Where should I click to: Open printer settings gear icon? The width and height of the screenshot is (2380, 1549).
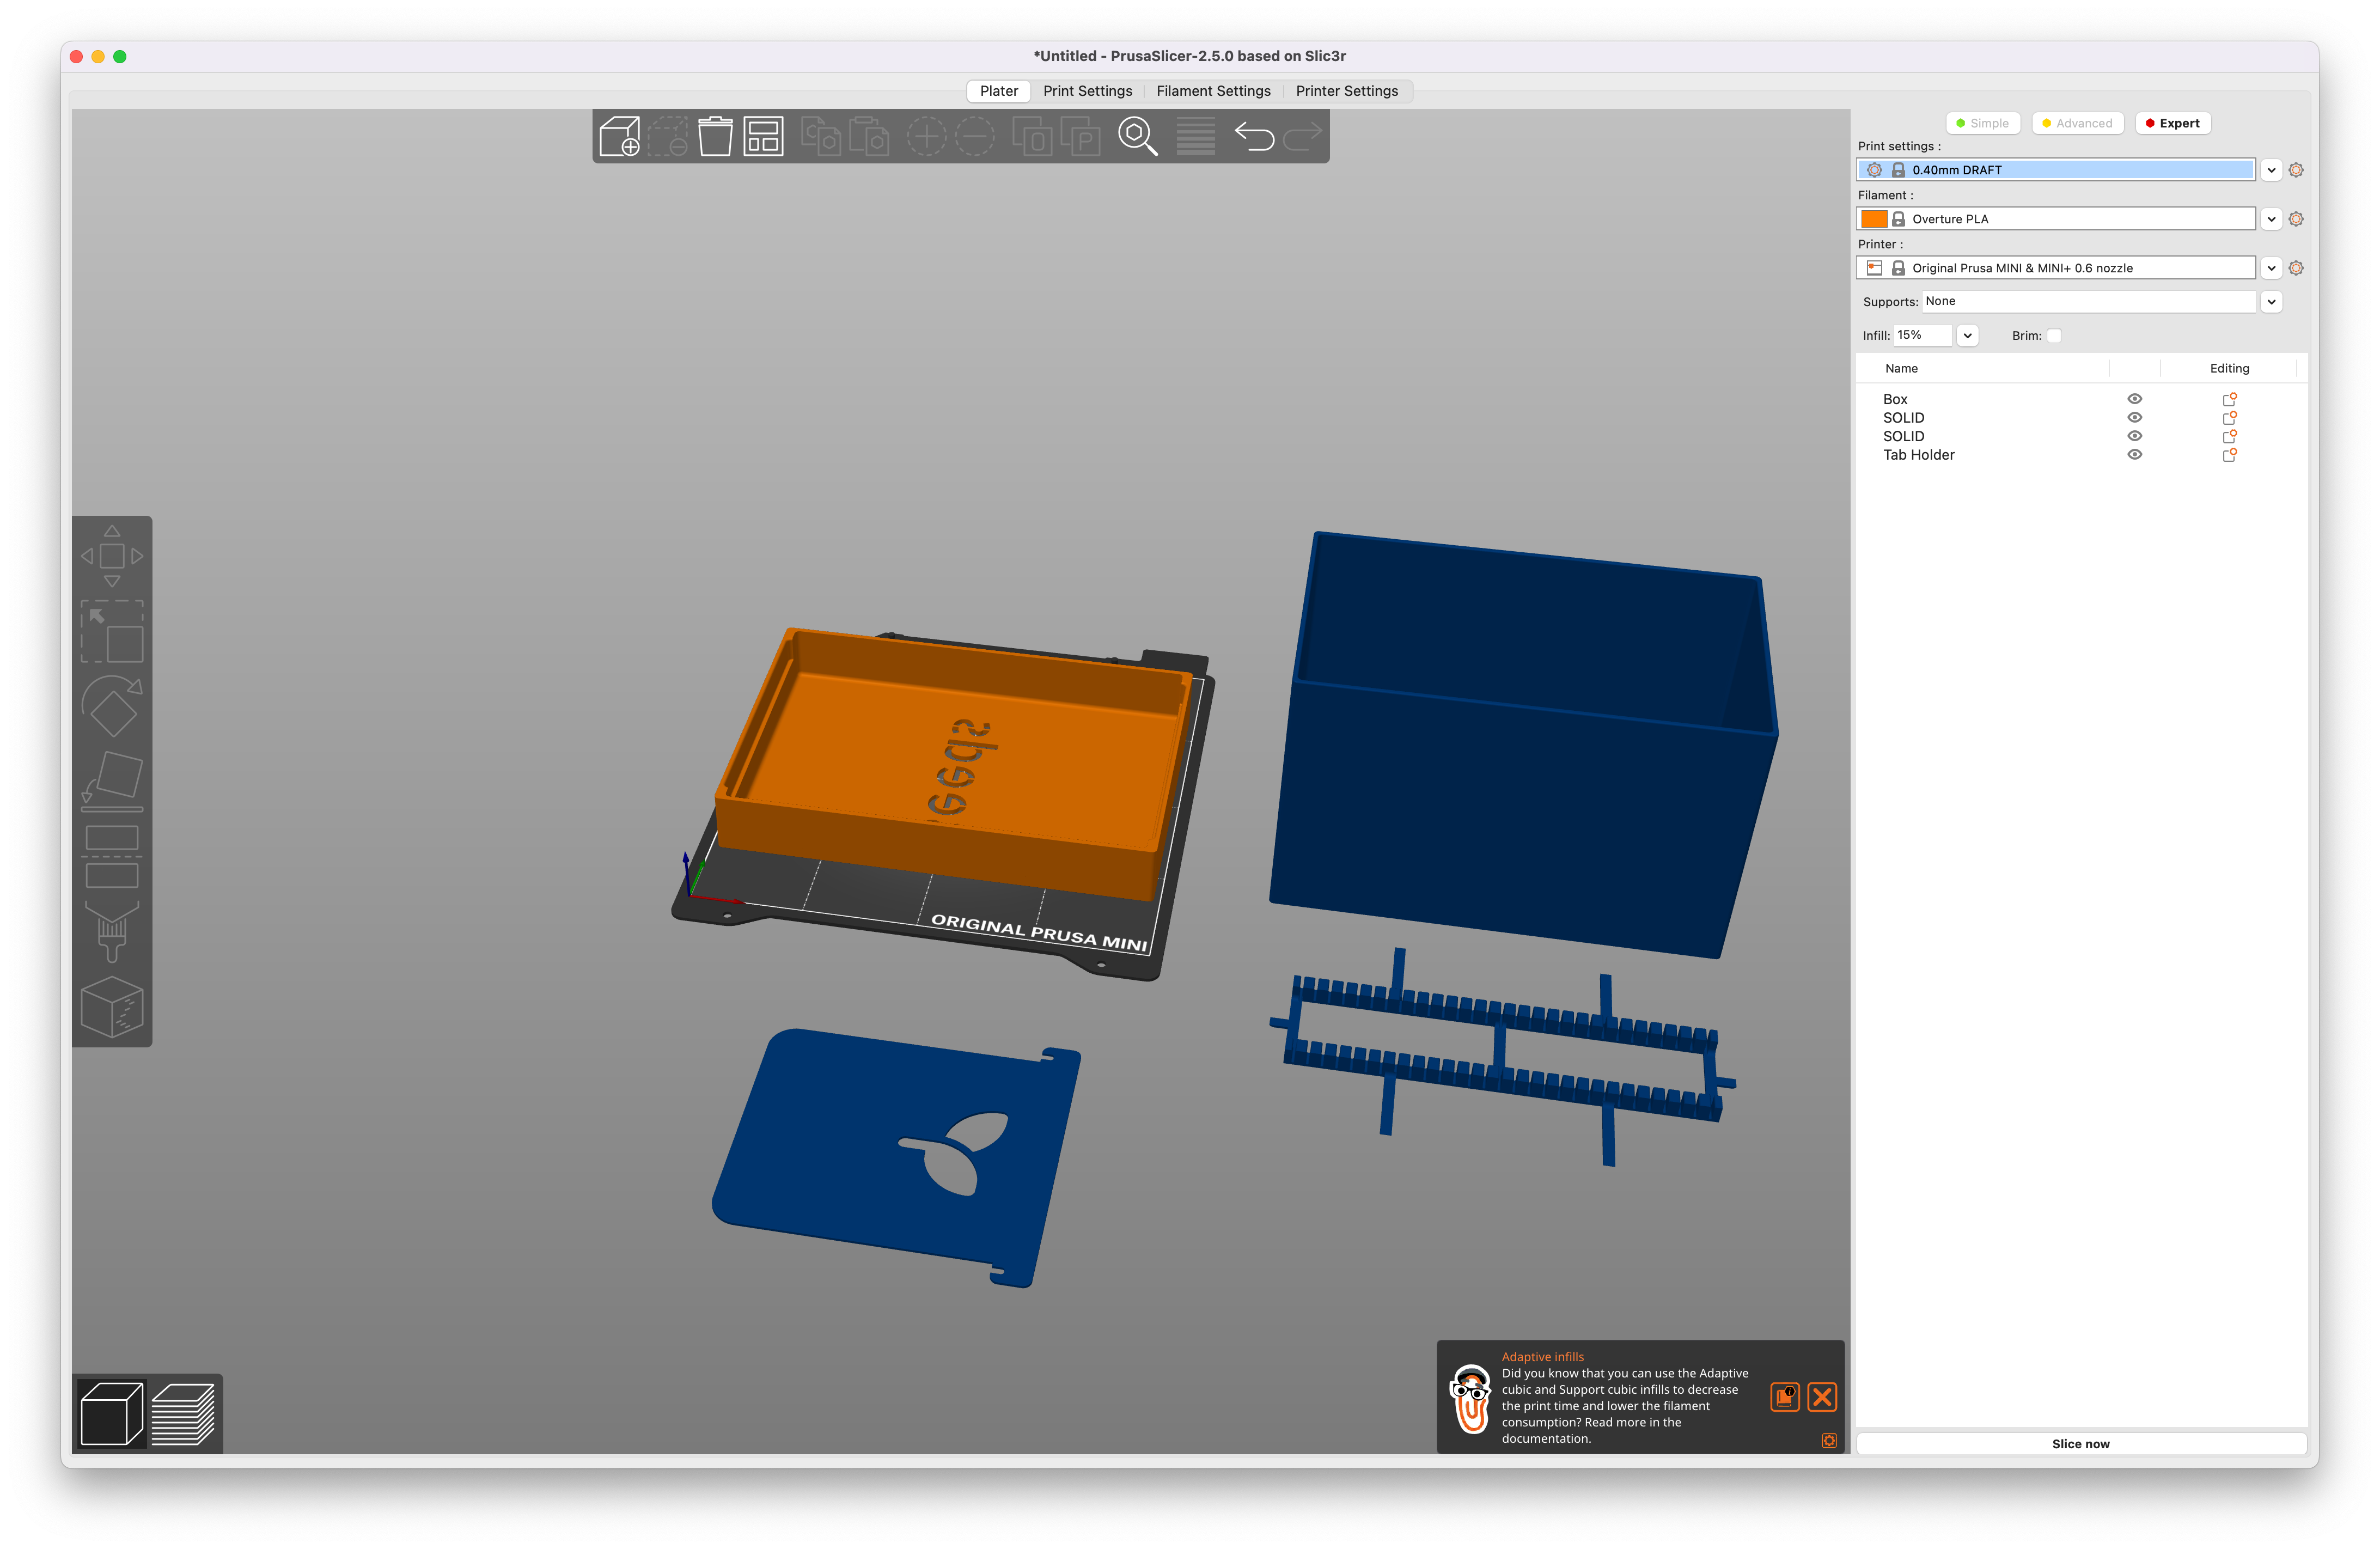(x=2296, y=268)
